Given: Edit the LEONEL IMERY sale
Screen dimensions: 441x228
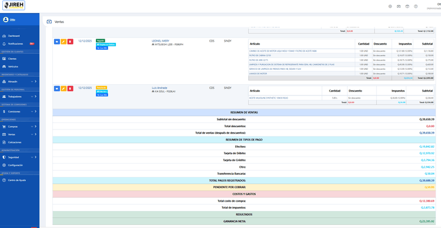Looking at the screenshot, I should (x=64, y=42).
